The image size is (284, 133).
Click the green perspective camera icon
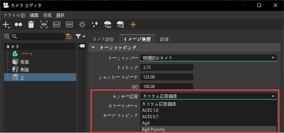pos(15,54)
